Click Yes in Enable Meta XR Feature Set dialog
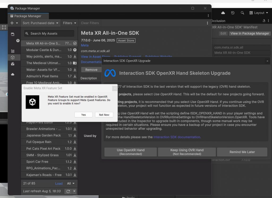272x198 pixels. click(x=83, y=115)
